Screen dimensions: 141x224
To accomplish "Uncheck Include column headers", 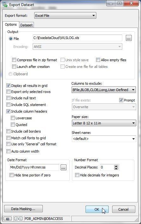I will 9,111.
